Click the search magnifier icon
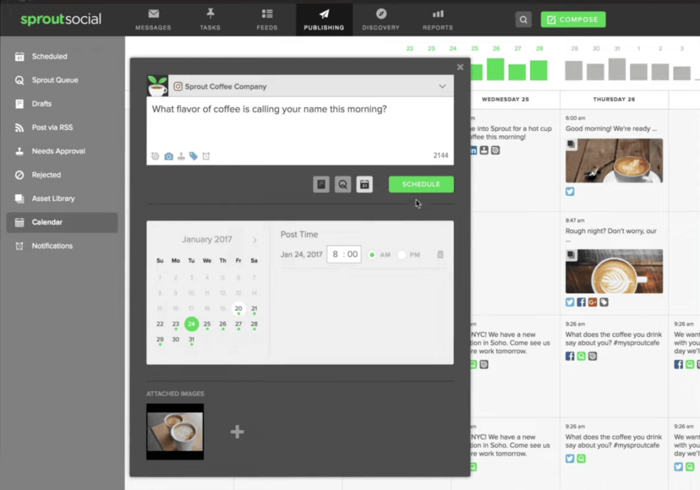Viewport: 700px width, 490px height. [523, 20]
